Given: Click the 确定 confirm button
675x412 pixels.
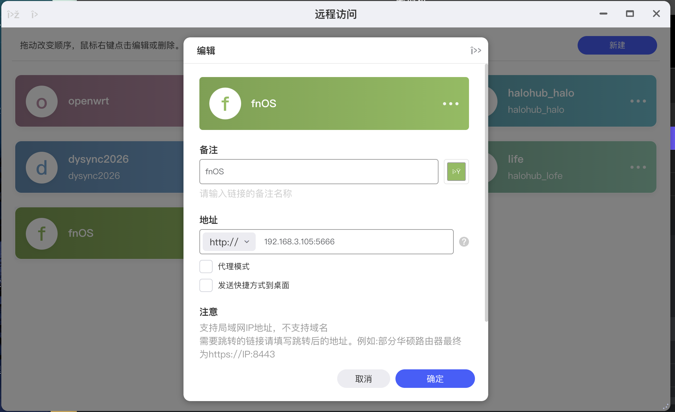Looking at the screenshot, I should pos(435,379).
